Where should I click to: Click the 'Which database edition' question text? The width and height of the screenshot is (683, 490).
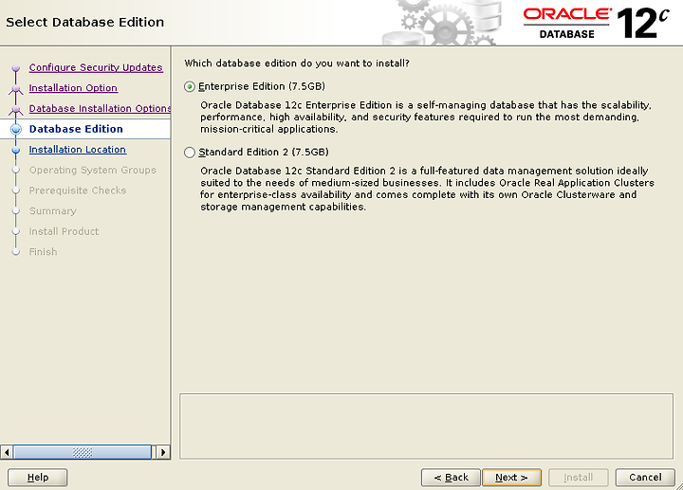[x=297, y=64]
